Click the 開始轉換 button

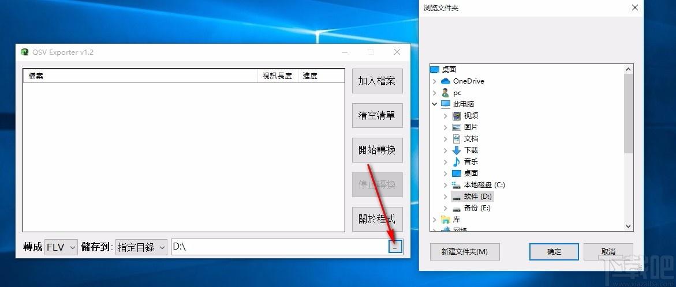click(x=377, y=150)
